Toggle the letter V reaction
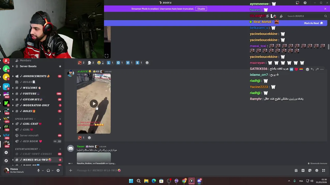330x185 pixels. (x=129, y=63)
